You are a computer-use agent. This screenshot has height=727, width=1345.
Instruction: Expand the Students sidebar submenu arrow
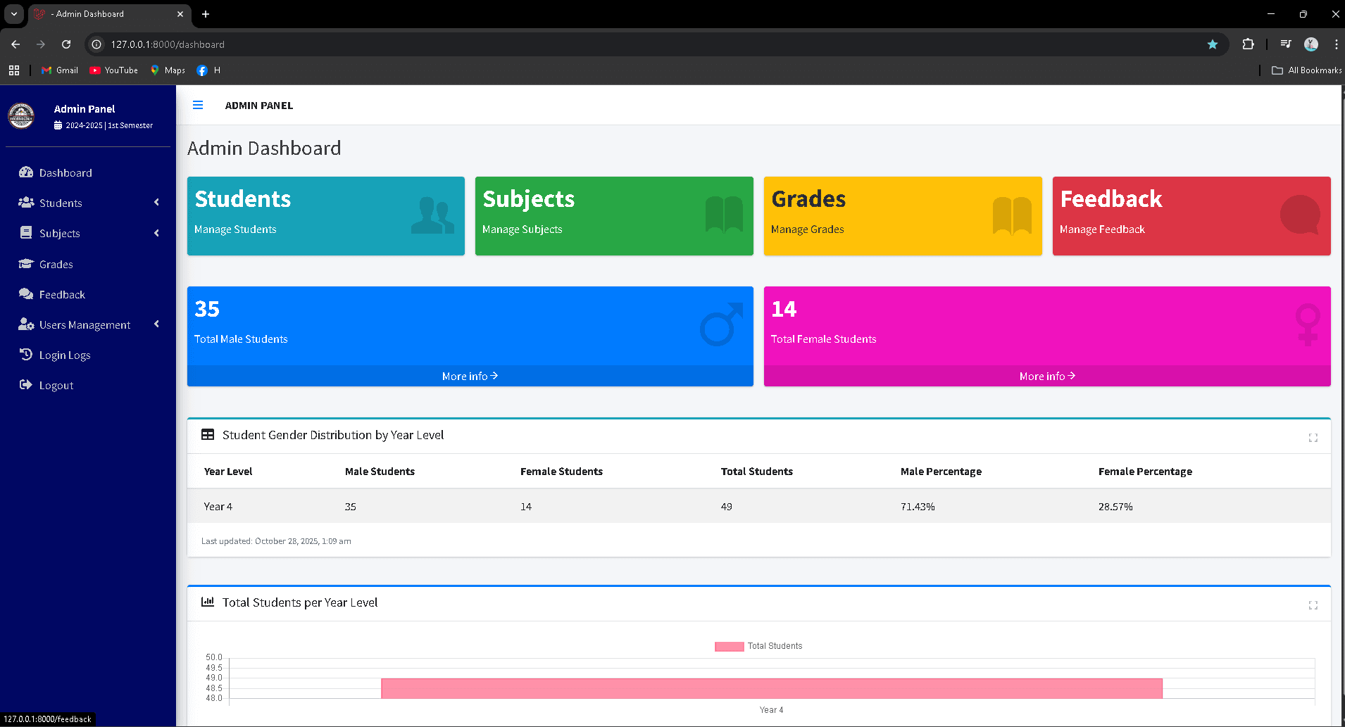click(x=156, y=203)
